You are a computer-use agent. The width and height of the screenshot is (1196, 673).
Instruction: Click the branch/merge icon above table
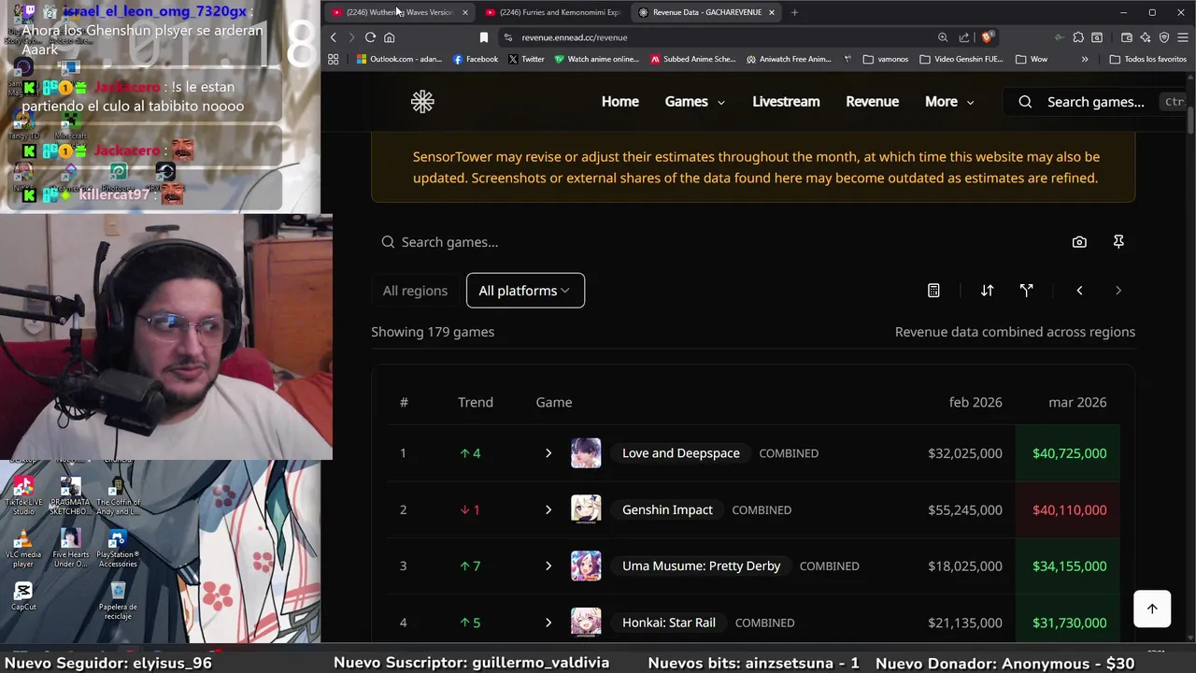pos(1026,291)
